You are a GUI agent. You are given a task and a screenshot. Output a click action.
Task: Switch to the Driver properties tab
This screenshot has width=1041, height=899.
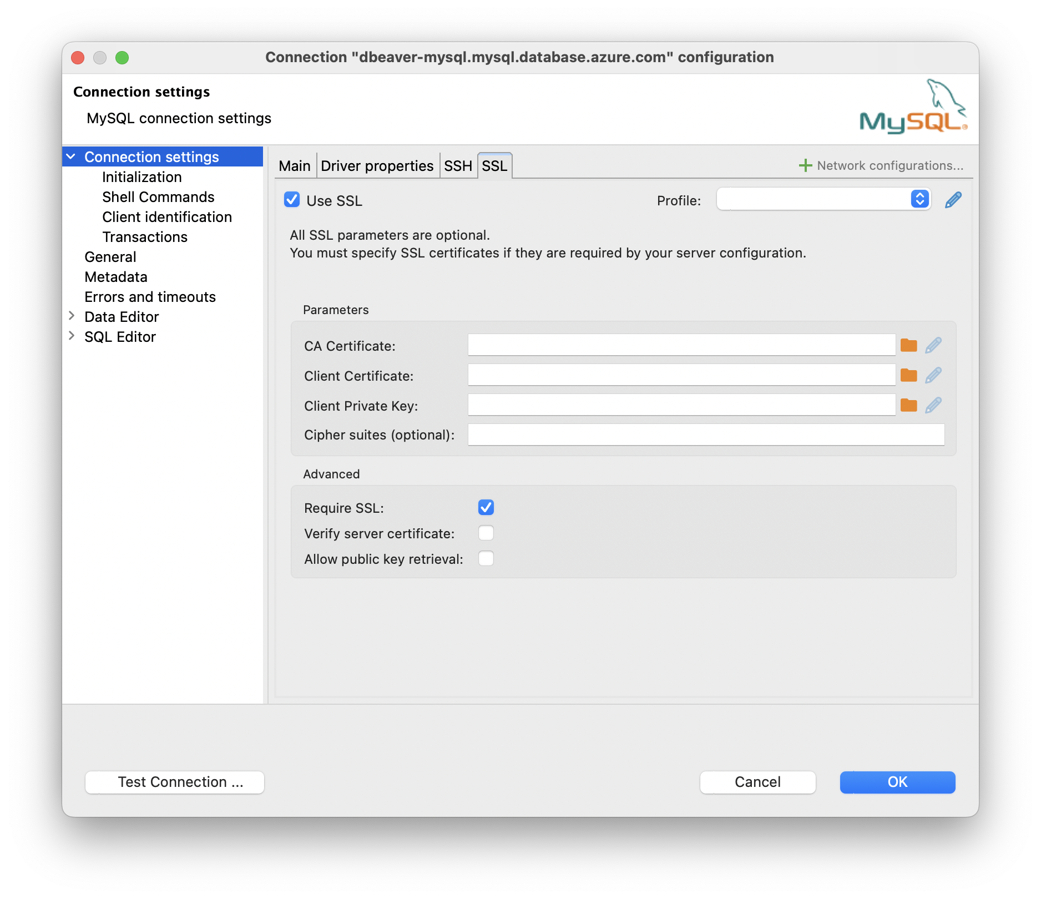point(377,165)
